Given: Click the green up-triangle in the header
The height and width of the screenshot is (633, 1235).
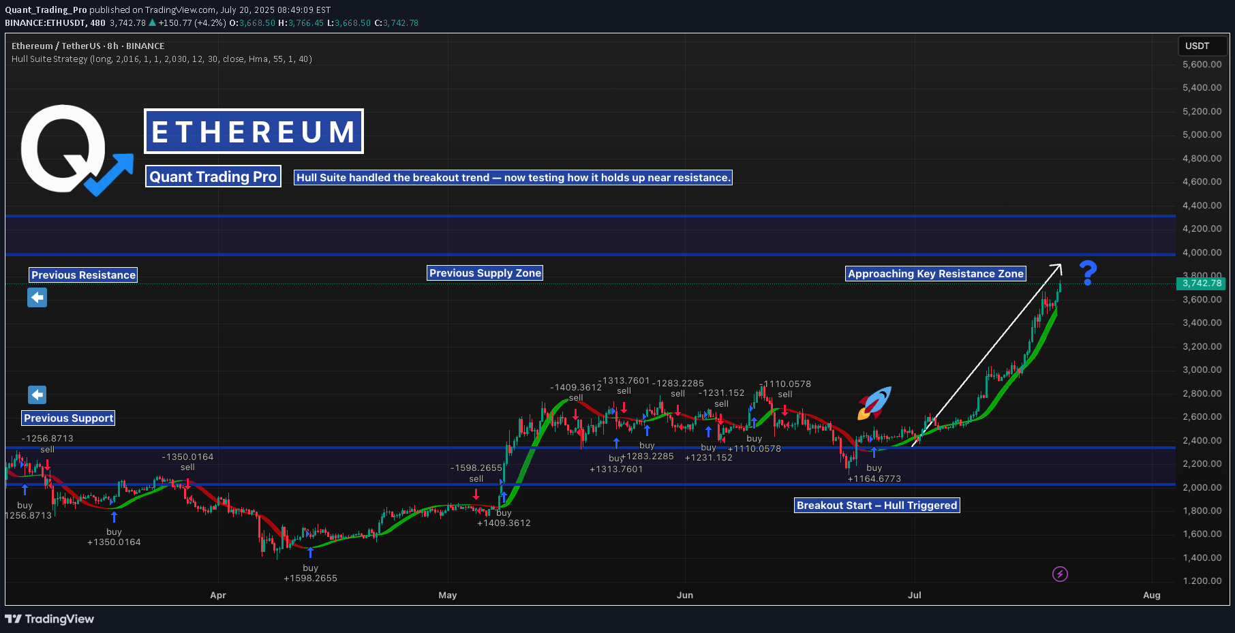Looking at the screenshot, I should click(x=153, y=22).
